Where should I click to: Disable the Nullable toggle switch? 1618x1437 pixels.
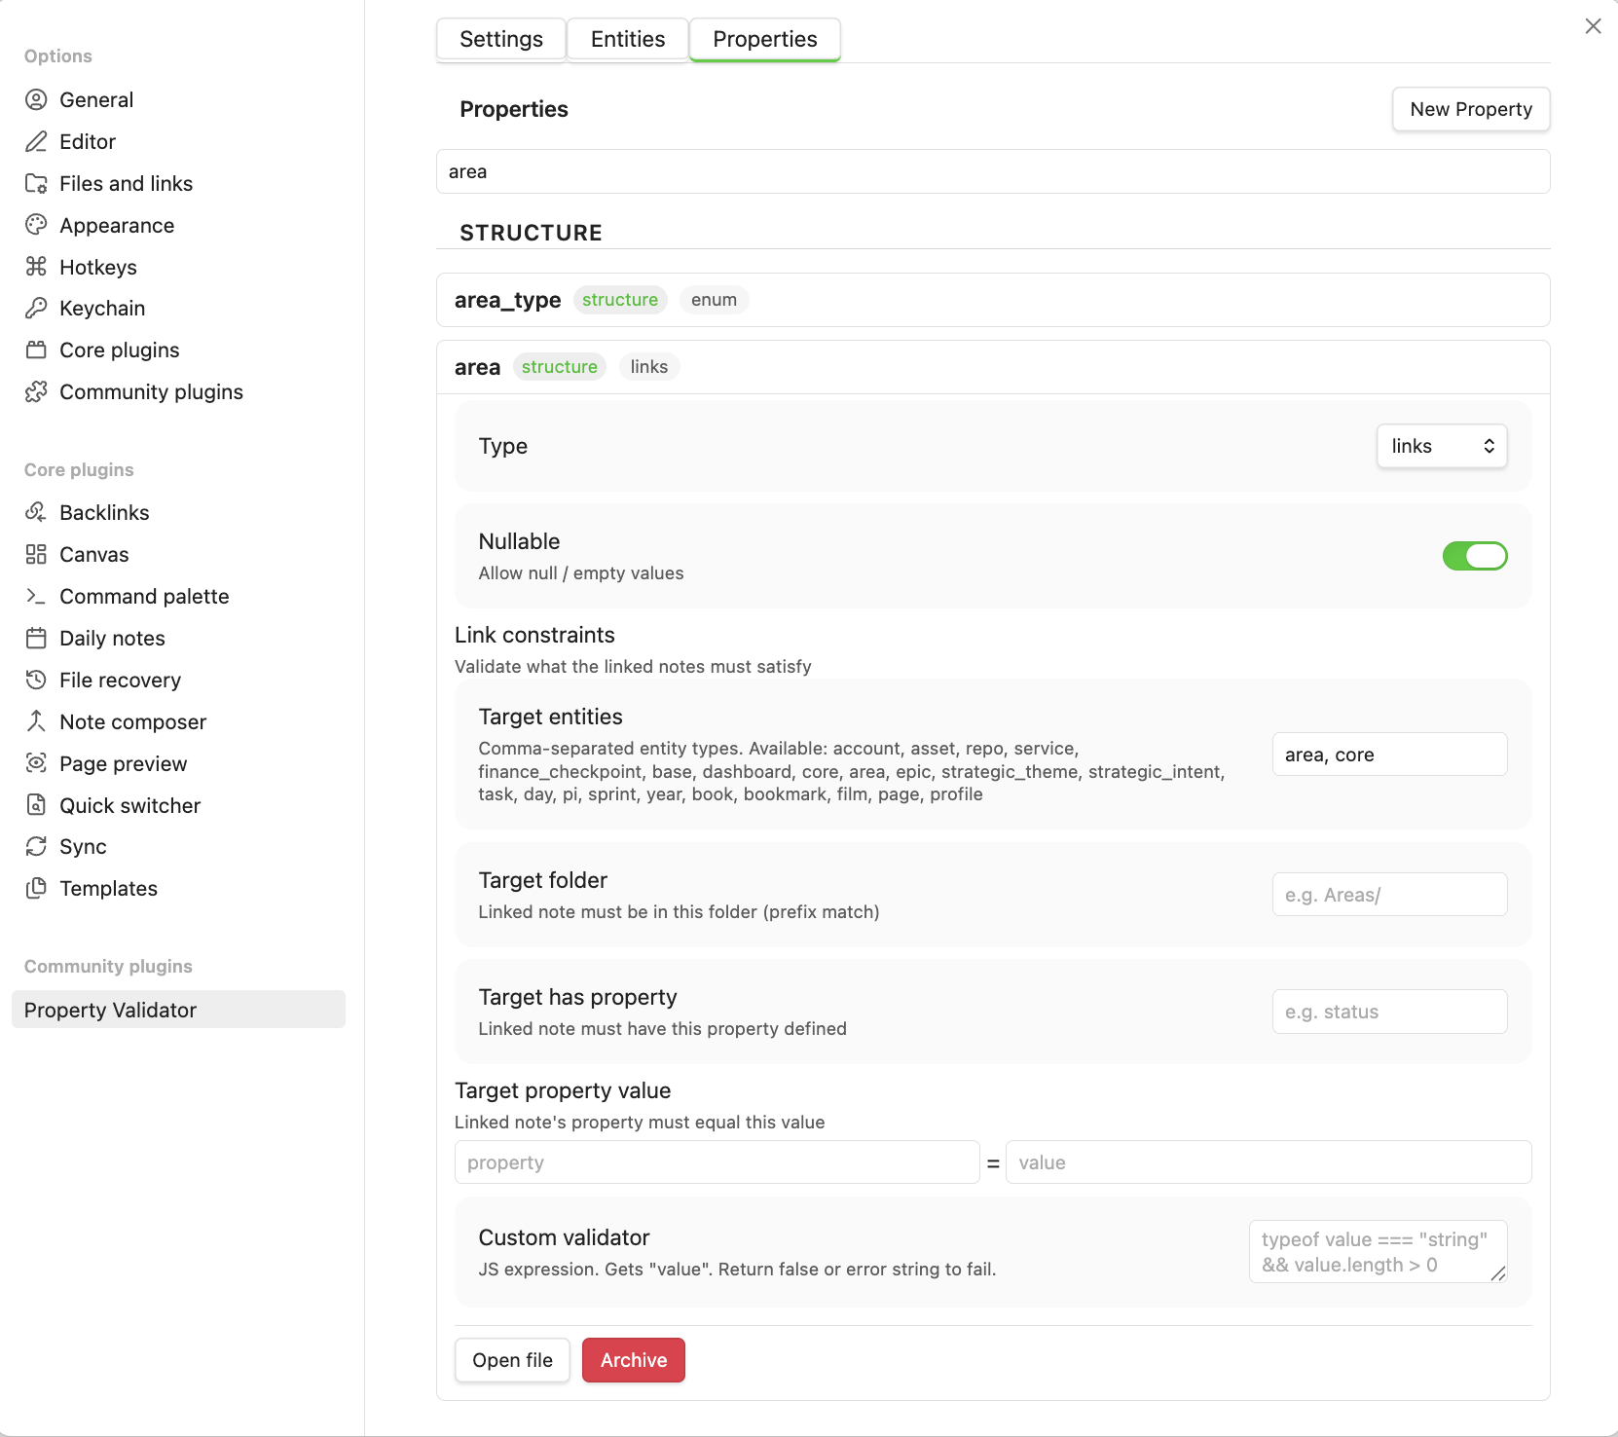tap(1474, 556)
